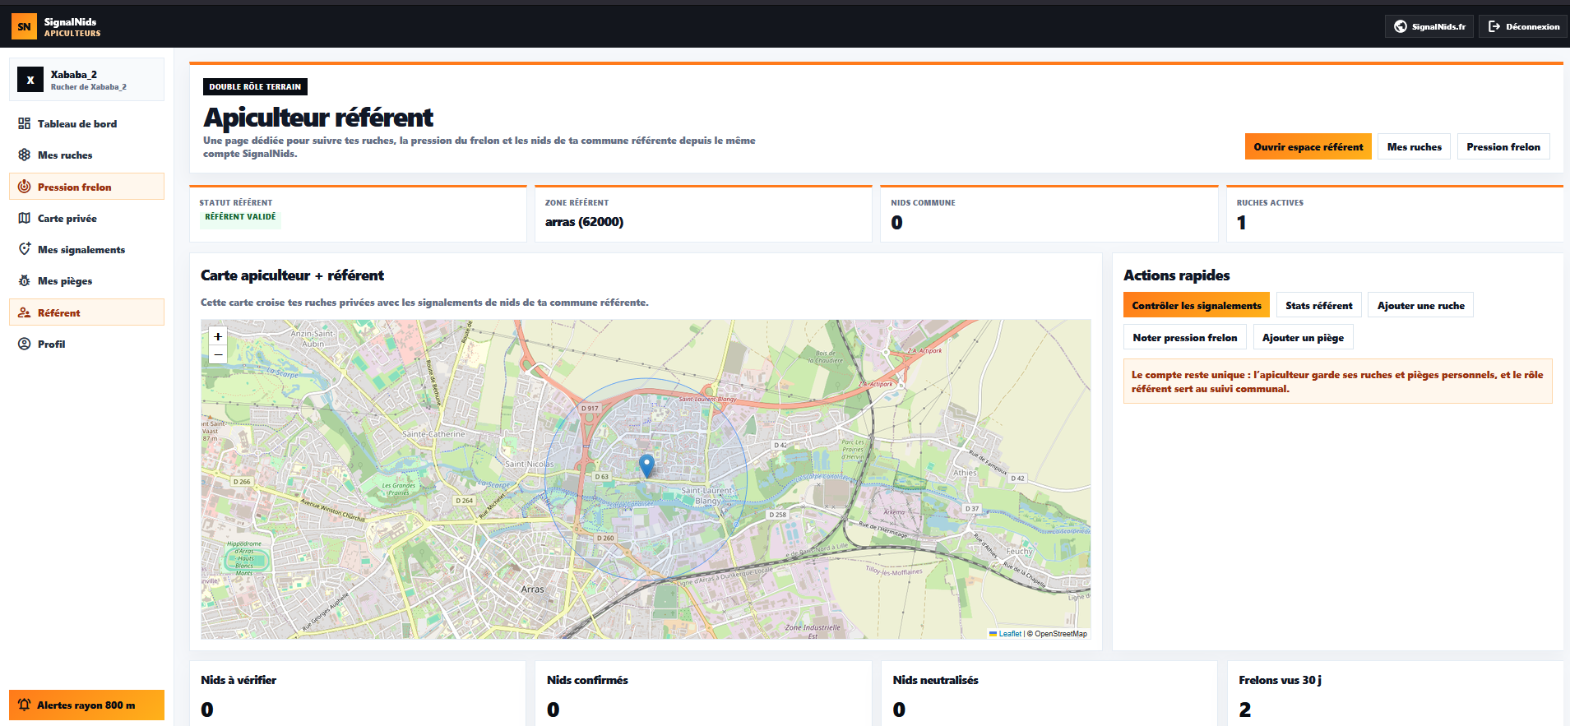The width and height of the screenshot is (1570, 726).
Task: Click the Le compte reste unique notice
Action: point(1338,381)
